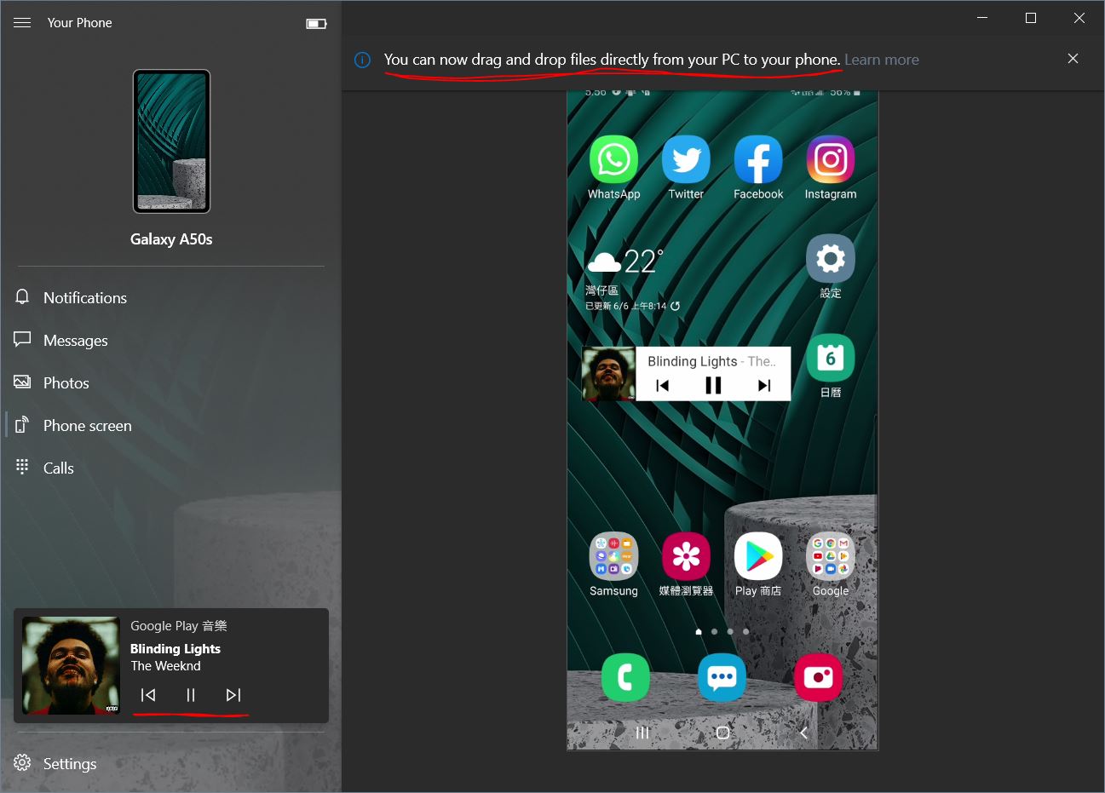Dismiss the drag and drop info banner

[1073, 59]
